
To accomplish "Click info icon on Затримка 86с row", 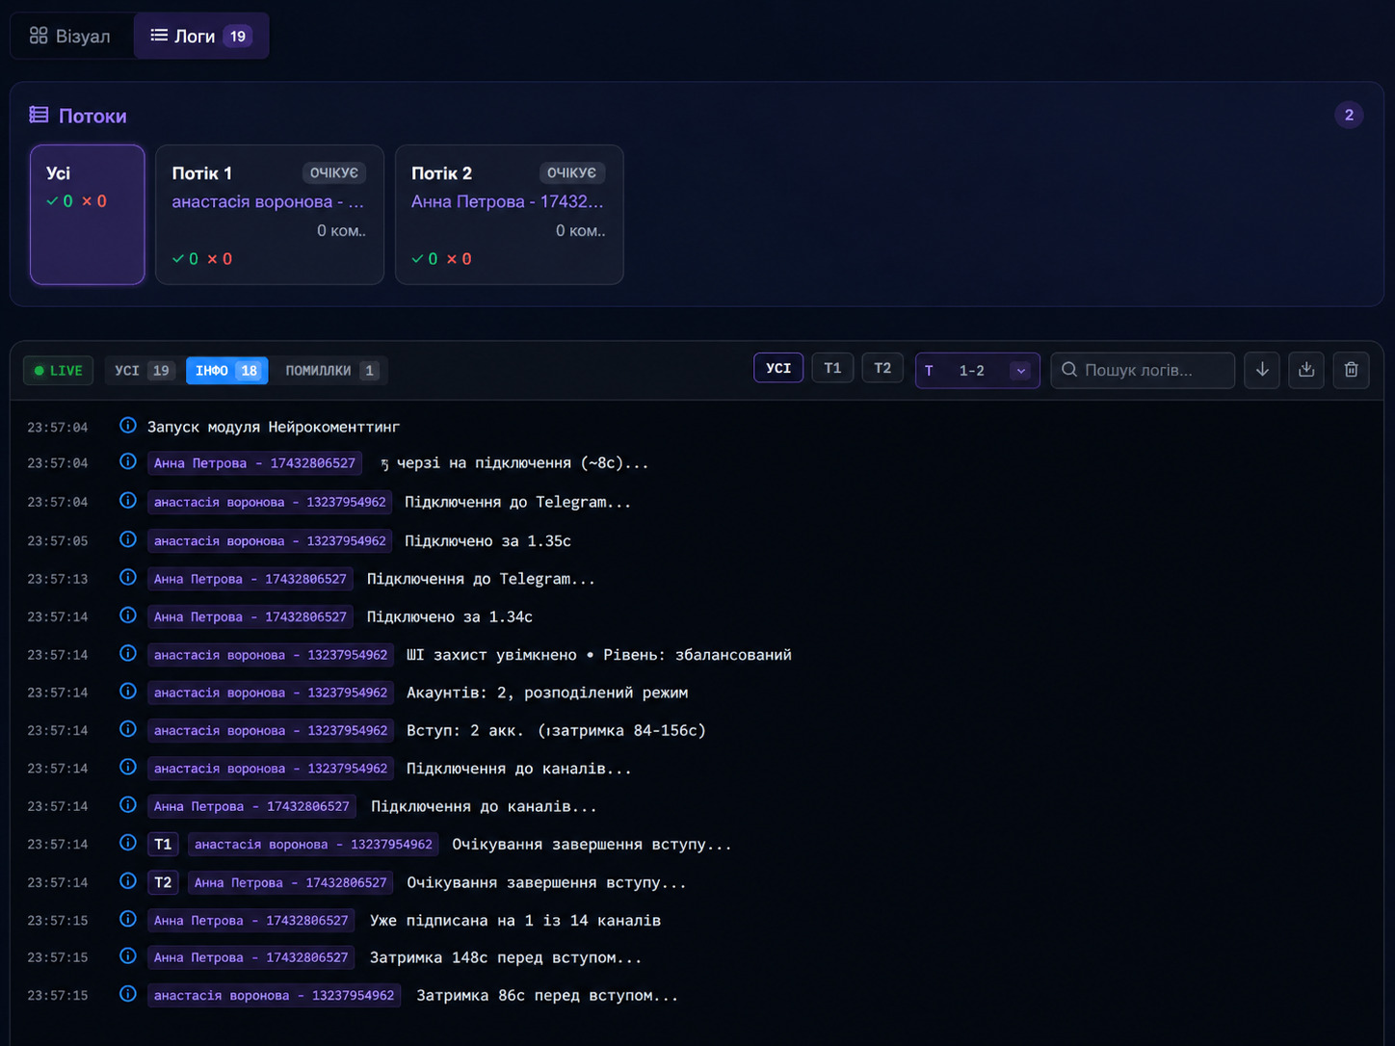I will (x=127, y=994).
